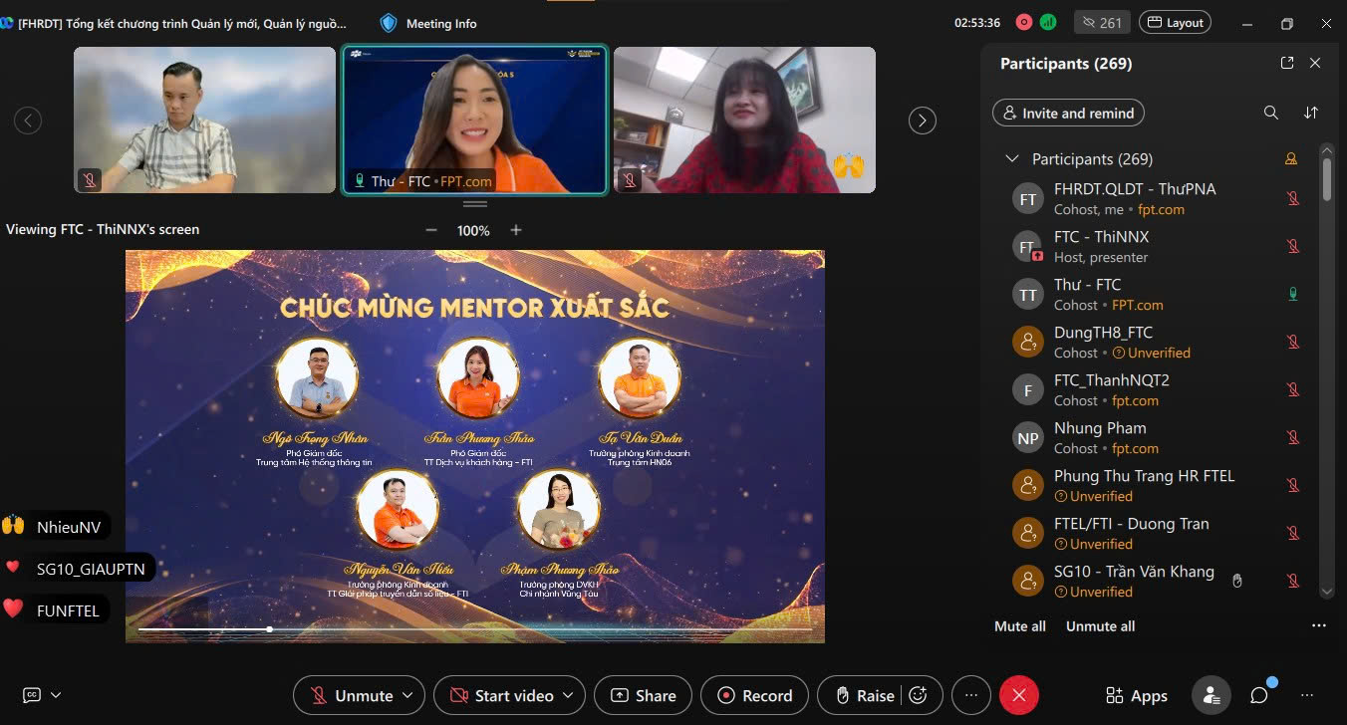Open the Layout menu

1176,23
